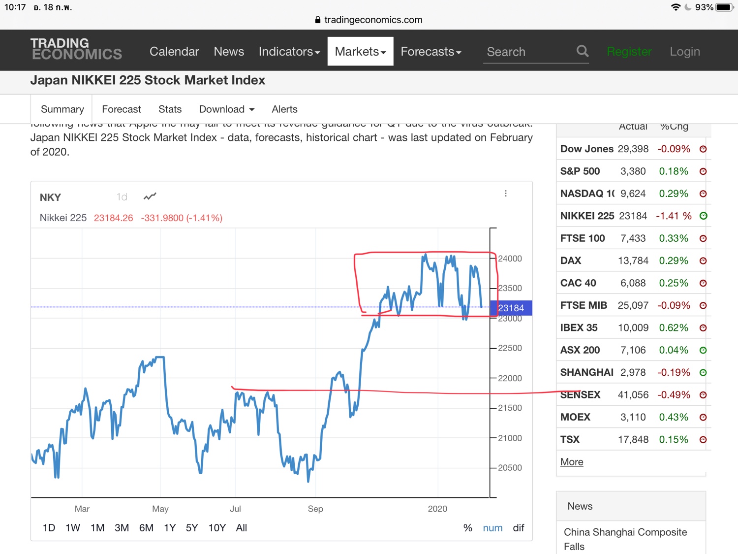
Task: Click the More link under markets list
Action: [571, 462]
